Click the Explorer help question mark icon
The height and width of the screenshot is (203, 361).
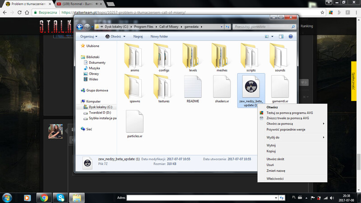point(291,36)
